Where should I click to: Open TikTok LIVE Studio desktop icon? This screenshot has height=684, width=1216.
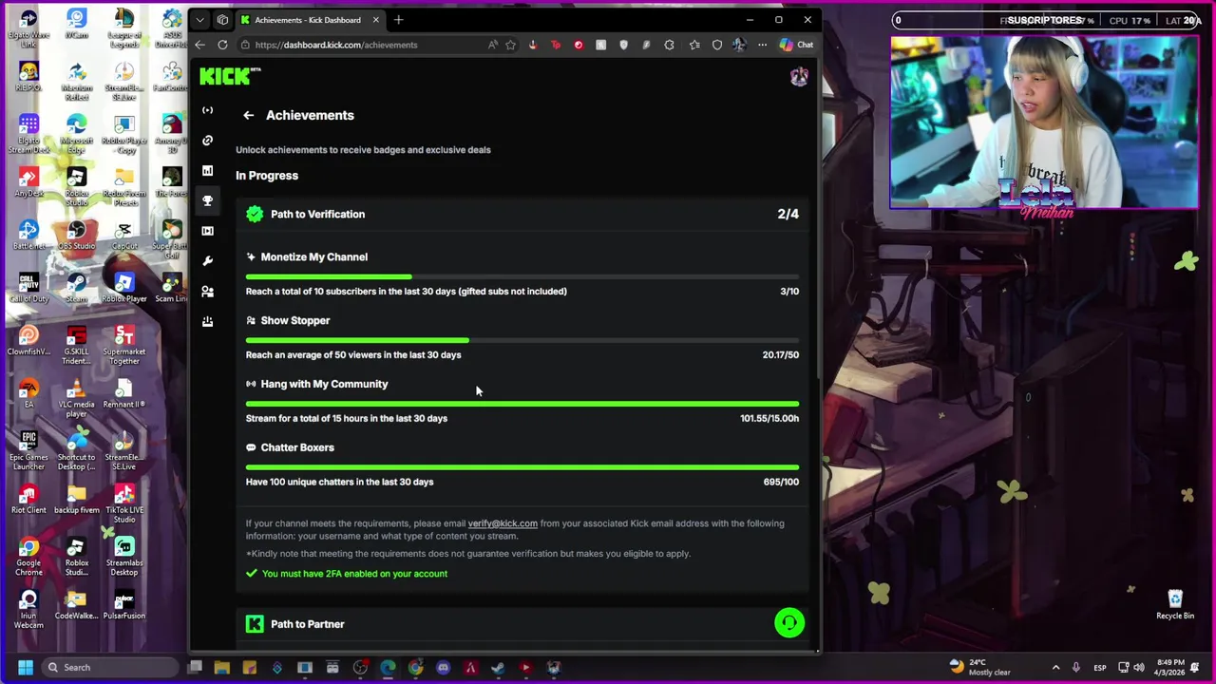(x=124, y=503)
